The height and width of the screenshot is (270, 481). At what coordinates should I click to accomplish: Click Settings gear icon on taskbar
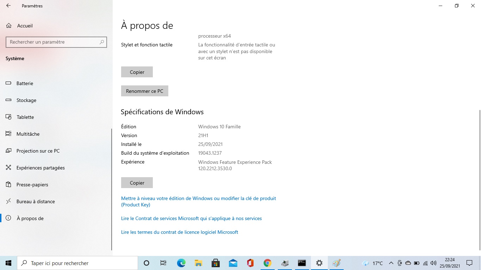click(x=319, y=263)
